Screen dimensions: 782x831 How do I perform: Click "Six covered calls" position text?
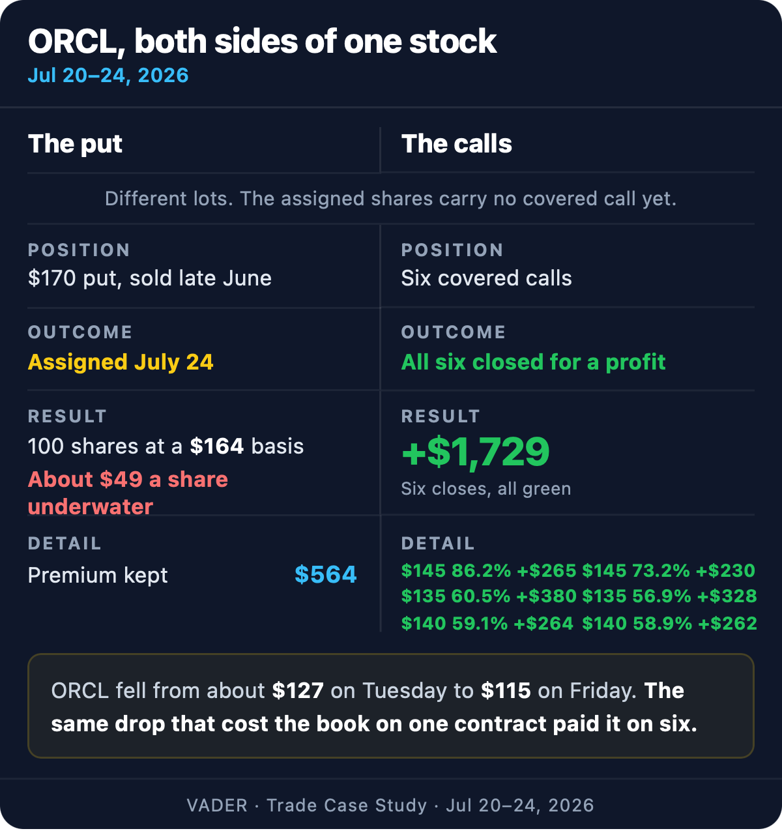(486, 278)
